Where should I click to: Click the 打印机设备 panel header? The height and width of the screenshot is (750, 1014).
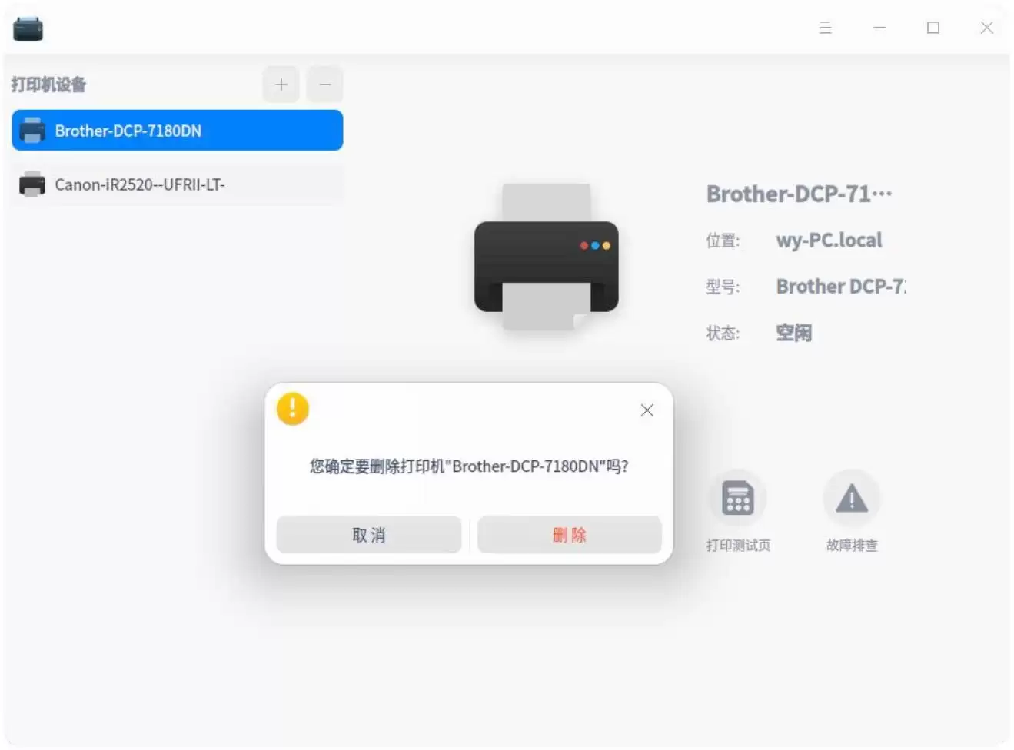point(48,85)
